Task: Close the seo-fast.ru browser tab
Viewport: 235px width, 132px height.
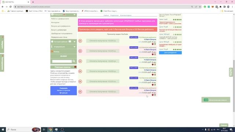Action: [28, 2]
